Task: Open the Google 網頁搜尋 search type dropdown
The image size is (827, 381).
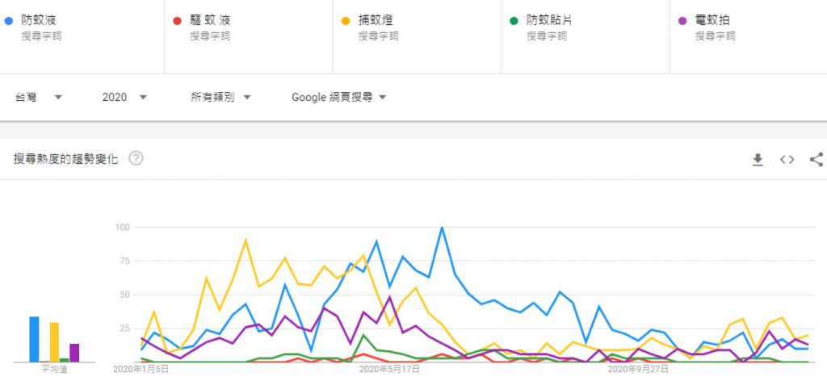Action: [x=338, y=98]
